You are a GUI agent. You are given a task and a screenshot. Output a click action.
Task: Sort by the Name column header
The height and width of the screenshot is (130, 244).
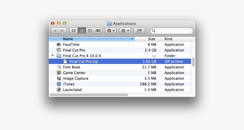coord(92,39)
